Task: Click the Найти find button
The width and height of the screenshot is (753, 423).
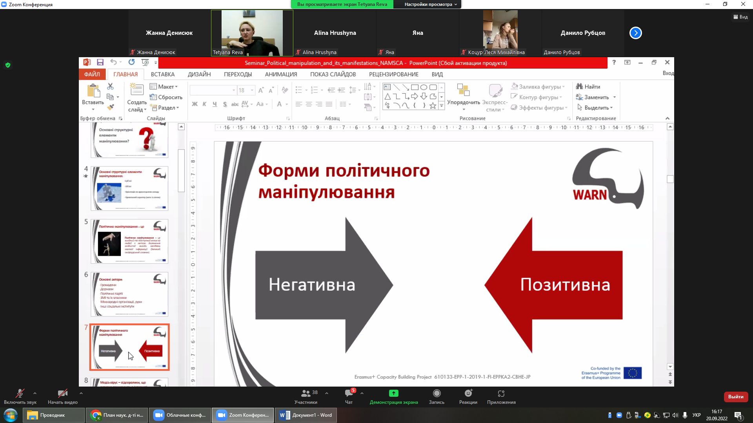Action: point(588,87)
